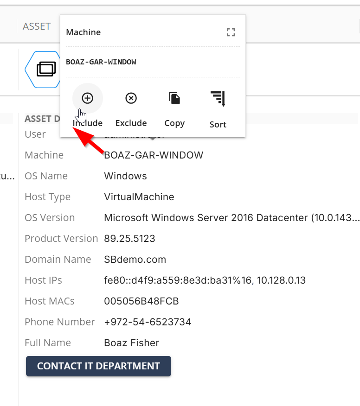
Task: Expand the Machine popup with fullscreen icon
Action: (x=231, y=32)
